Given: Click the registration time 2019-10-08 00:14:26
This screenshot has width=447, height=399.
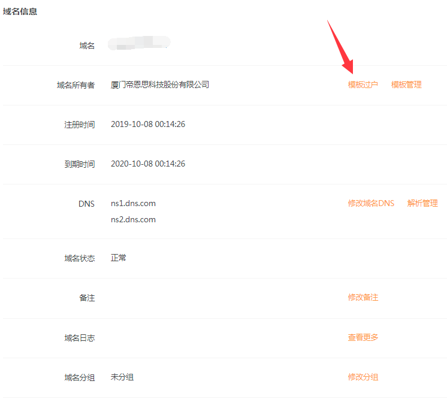Looking at the screenshot, I should 148,125.
